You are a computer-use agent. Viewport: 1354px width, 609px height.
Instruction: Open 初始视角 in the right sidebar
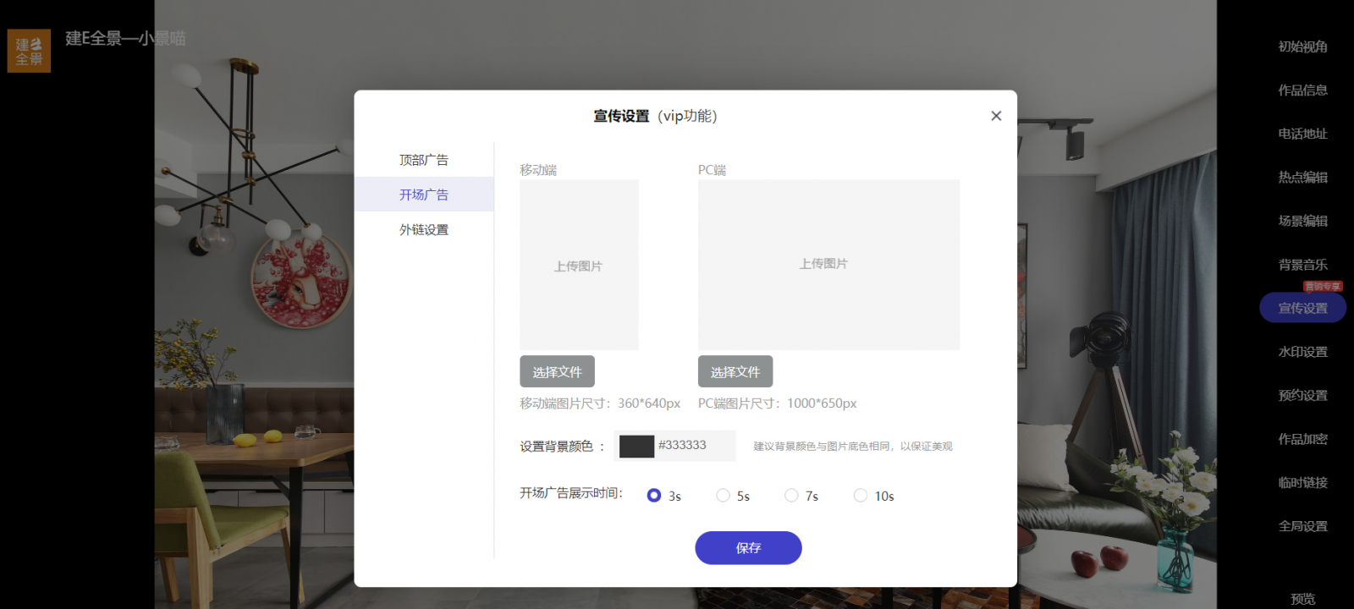(x=1303, y=47)
